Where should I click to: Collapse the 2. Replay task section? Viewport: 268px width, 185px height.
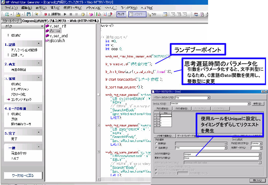(39, 63)
